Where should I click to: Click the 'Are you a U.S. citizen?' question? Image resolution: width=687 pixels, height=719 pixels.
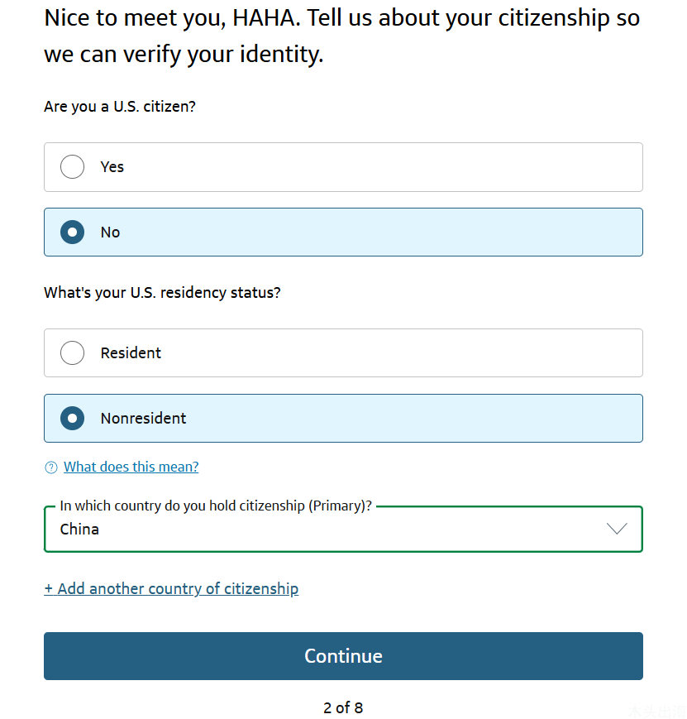click(x=120, y=107)
